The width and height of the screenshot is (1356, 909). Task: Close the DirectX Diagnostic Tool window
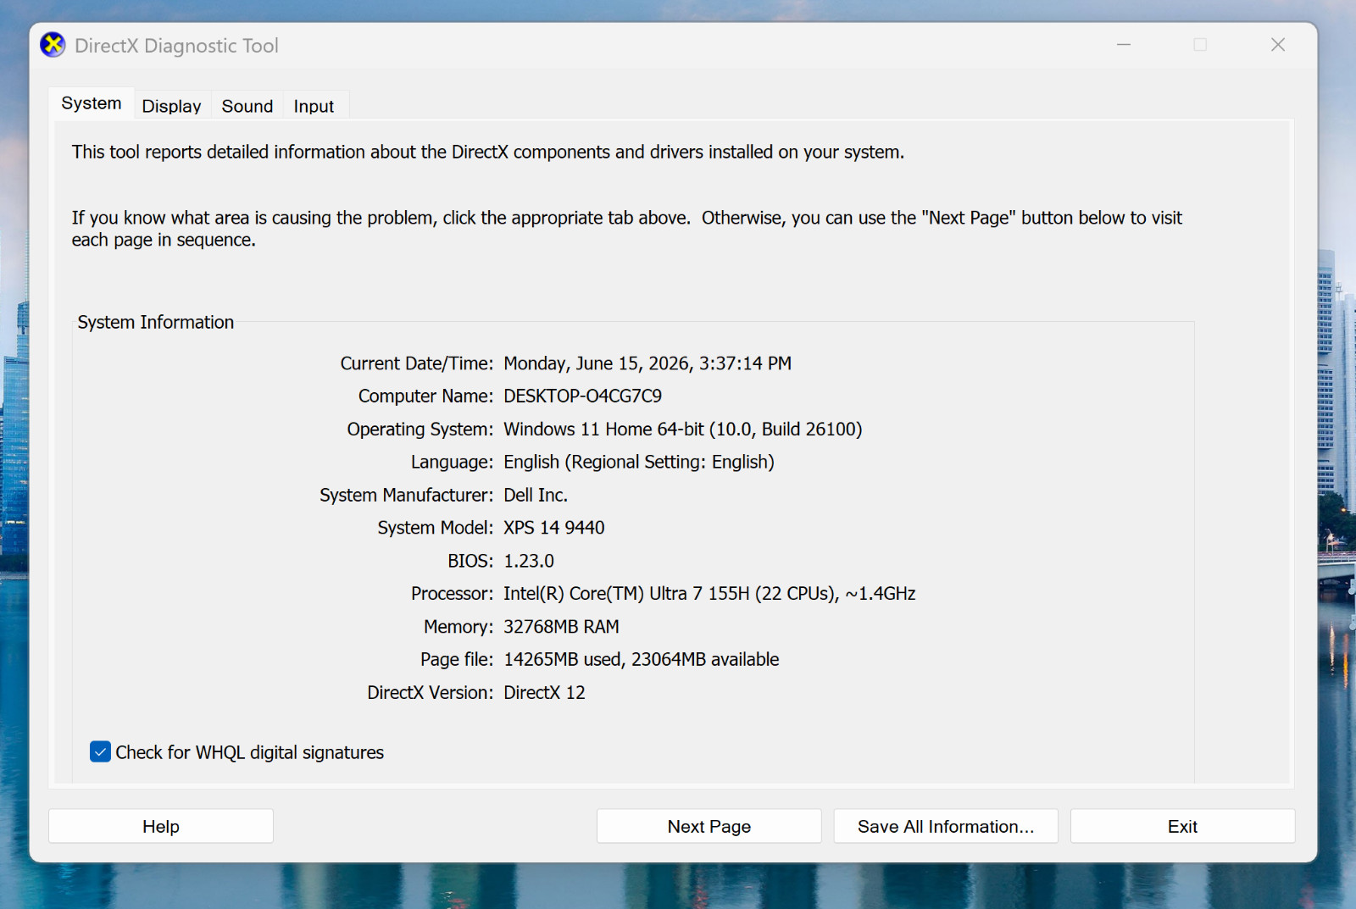click(1278, 45)
